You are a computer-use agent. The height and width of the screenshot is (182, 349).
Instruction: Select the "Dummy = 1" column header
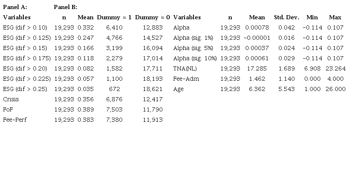tap(114, 17)
